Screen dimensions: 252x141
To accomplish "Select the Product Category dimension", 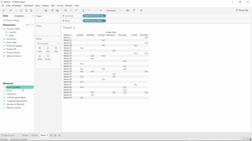I will (15, 46).
